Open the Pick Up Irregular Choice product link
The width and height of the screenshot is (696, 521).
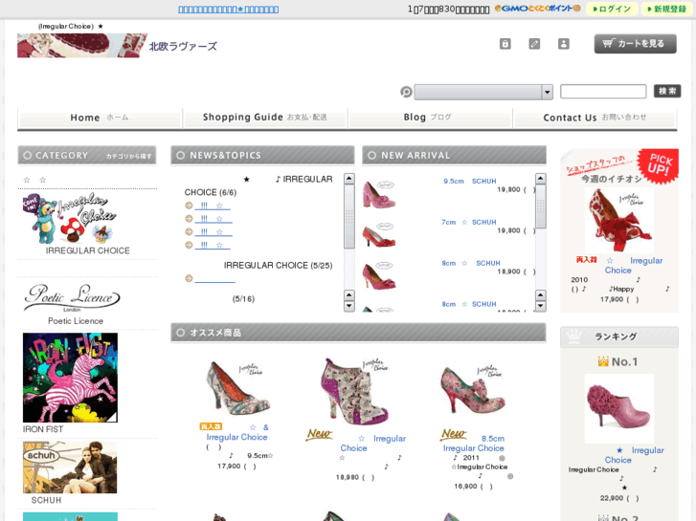pos(633,265)
